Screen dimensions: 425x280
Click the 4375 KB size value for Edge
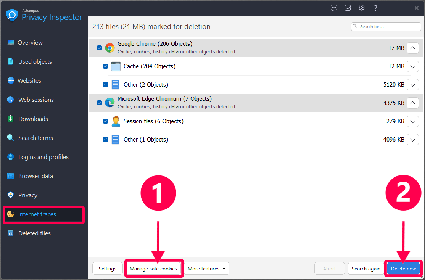point(394,103)
